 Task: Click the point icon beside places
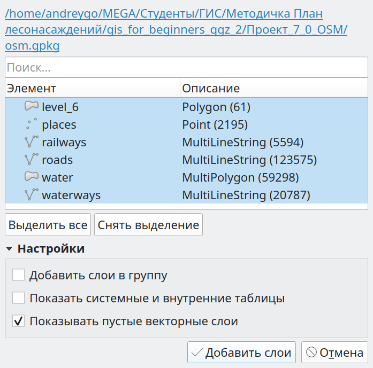[32, 124]
